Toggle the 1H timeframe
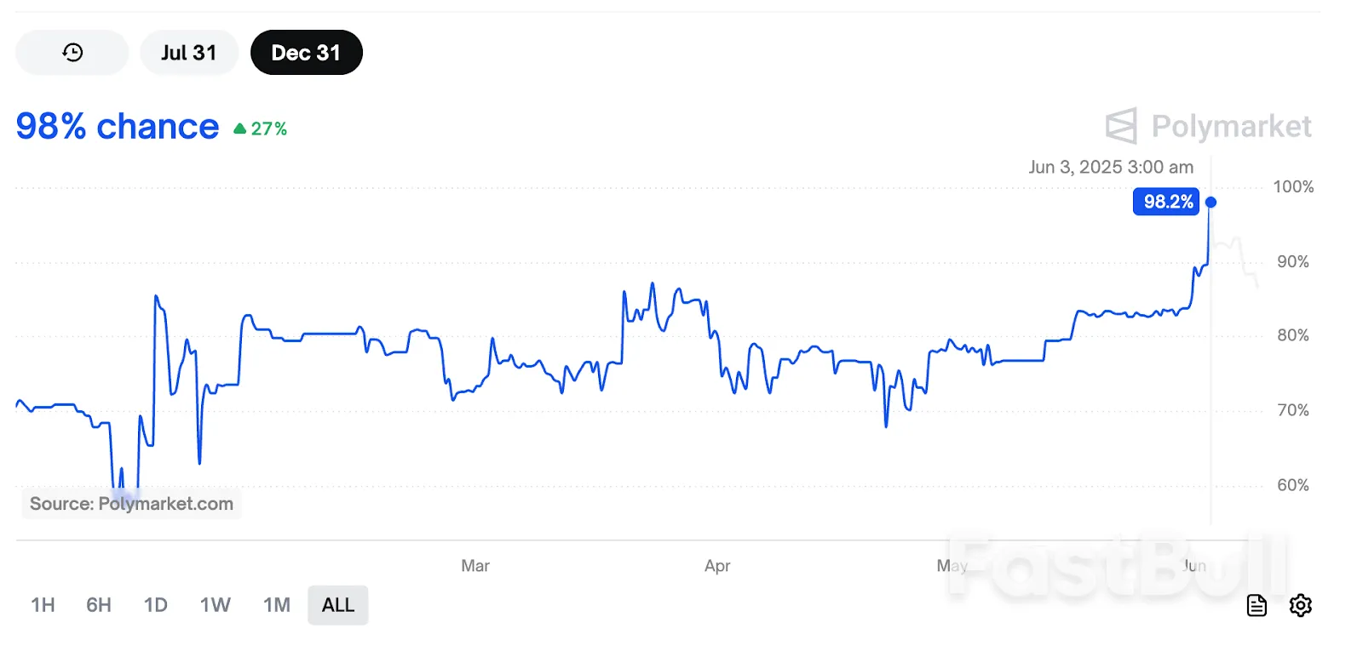The image size is (1363, 657). [x=42, y=605]
